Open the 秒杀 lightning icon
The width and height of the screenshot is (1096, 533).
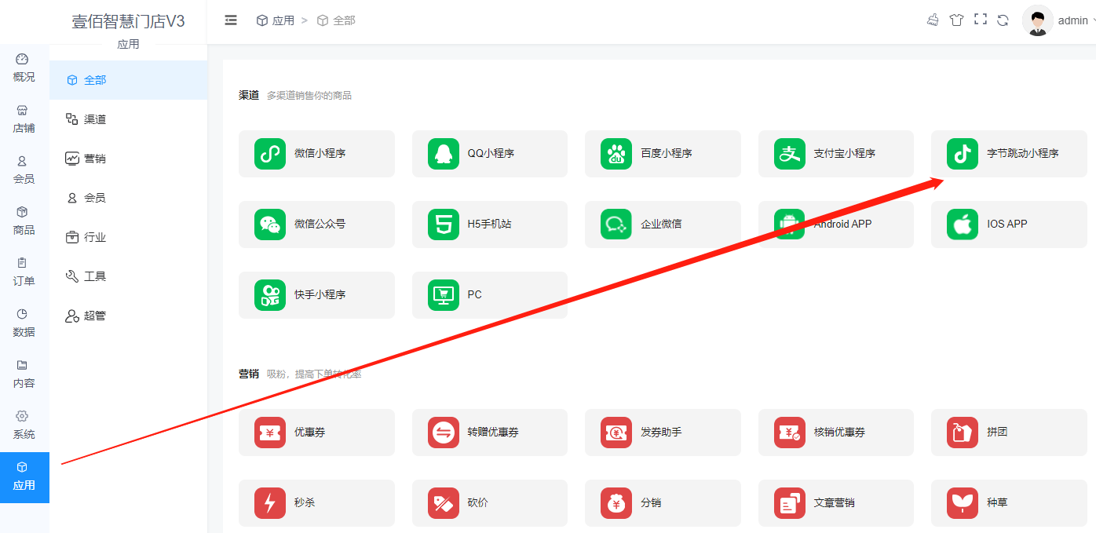pyautogui.click(x=270, y=503)
